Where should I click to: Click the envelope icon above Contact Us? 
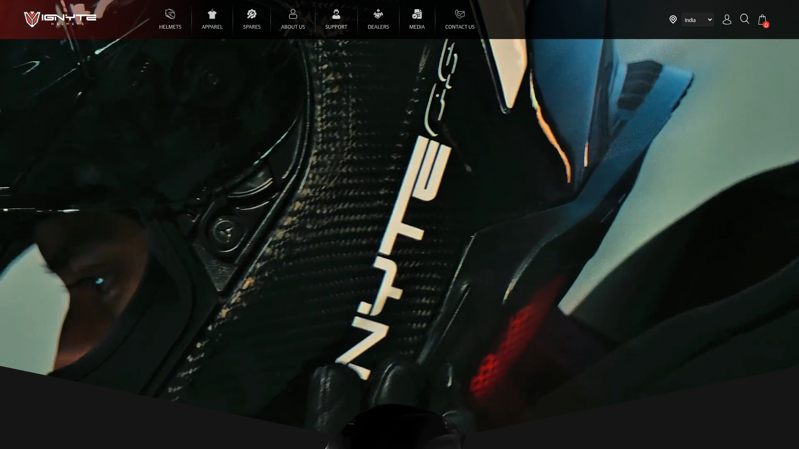460,14
